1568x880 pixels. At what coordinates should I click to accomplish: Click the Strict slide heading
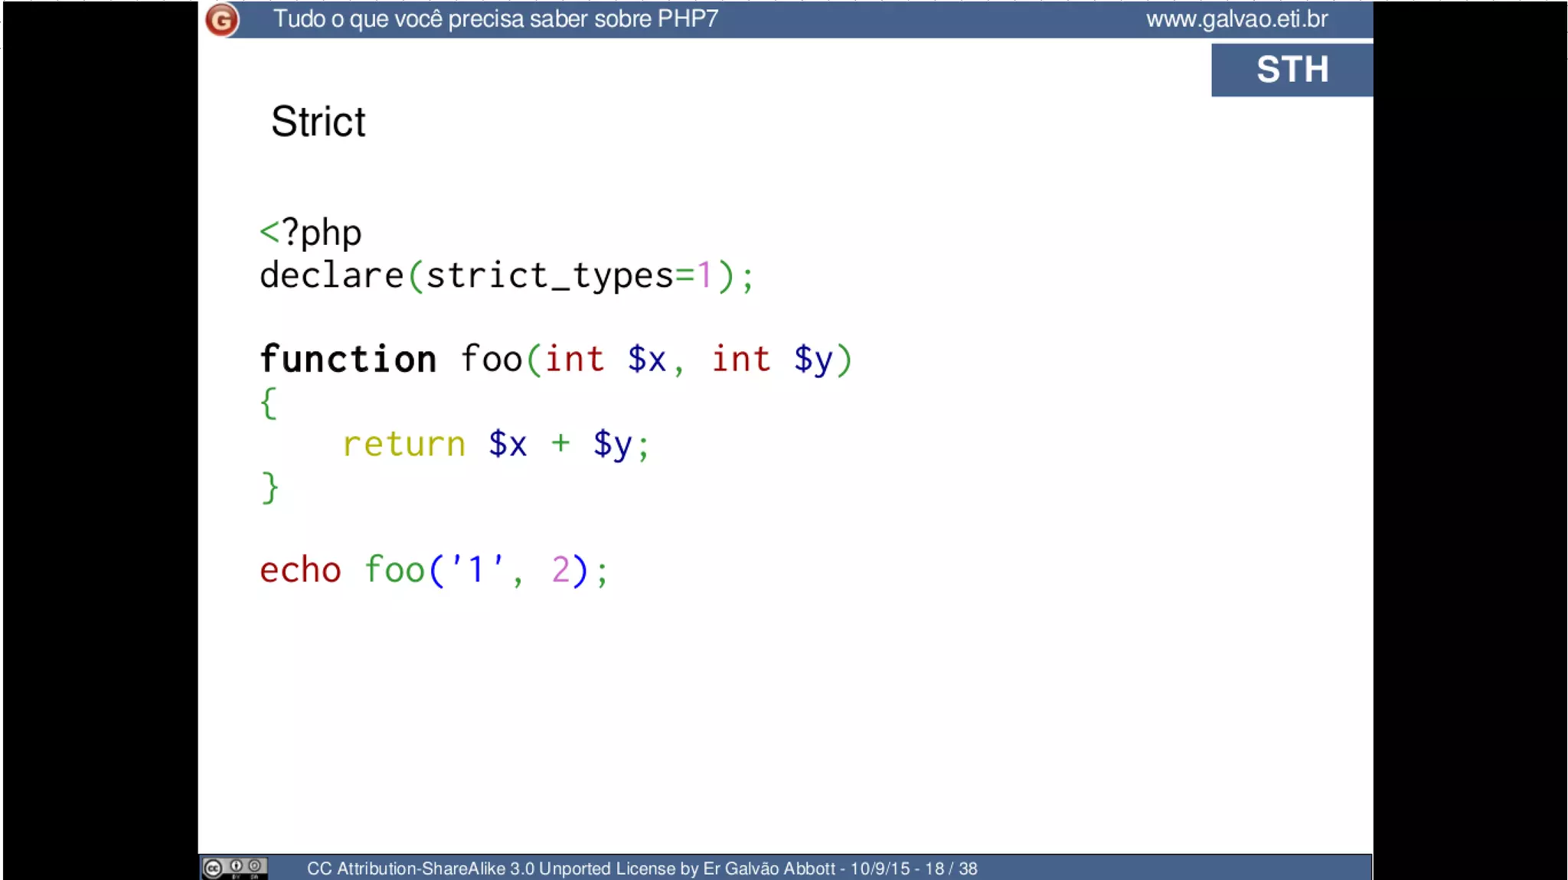pos(318,122)
